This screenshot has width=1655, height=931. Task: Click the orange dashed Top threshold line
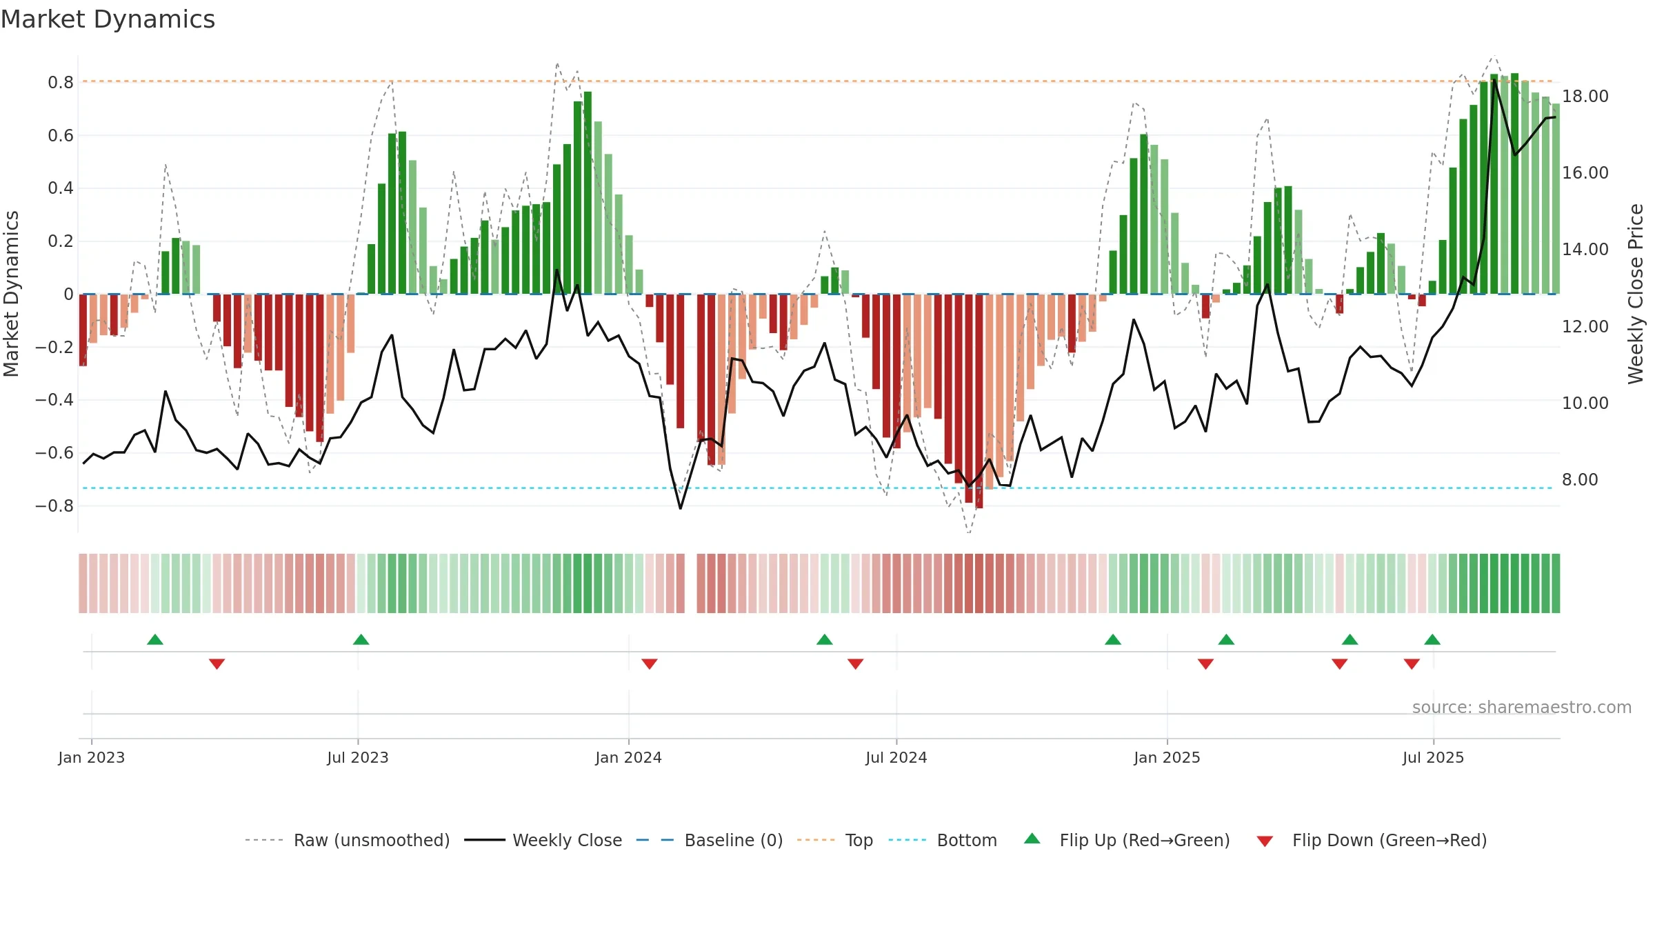click(x=817, y=81)
